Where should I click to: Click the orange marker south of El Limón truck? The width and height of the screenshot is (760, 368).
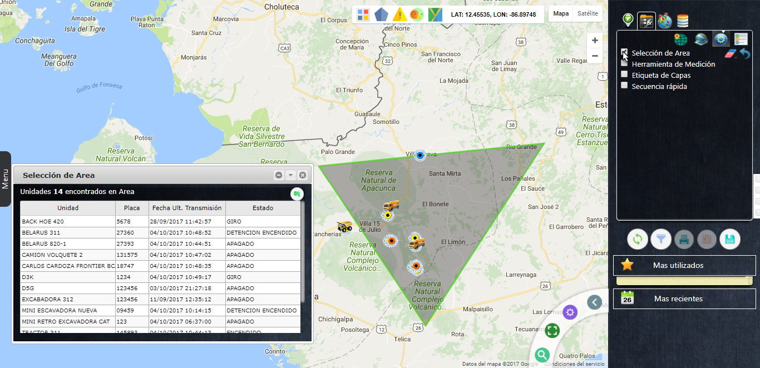[x=415, y=267]
